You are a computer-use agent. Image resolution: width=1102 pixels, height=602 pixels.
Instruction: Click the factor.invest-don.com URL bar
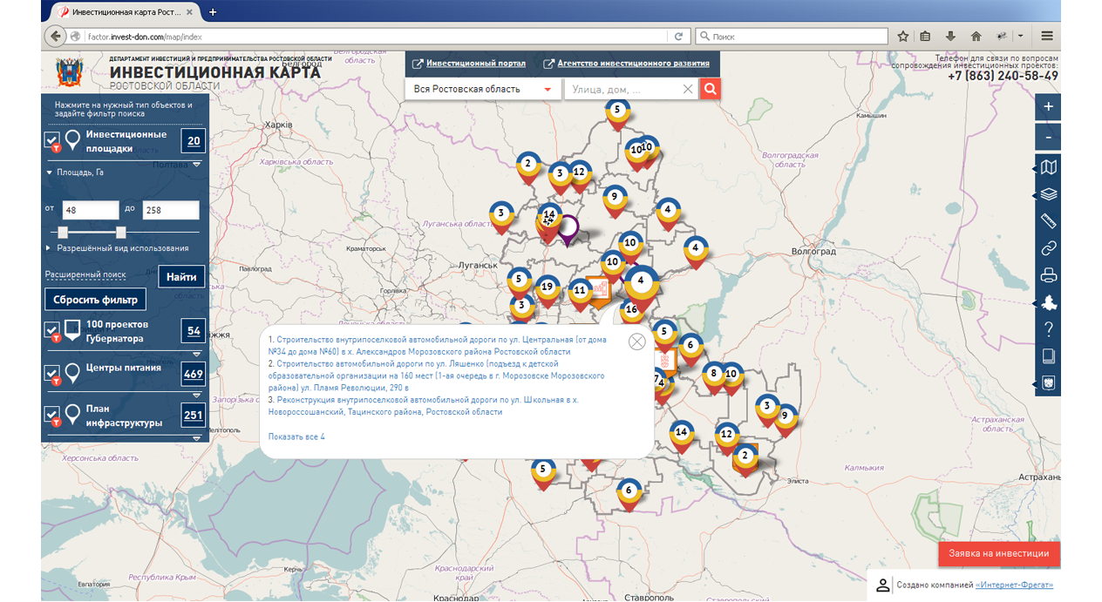(375, 37)
